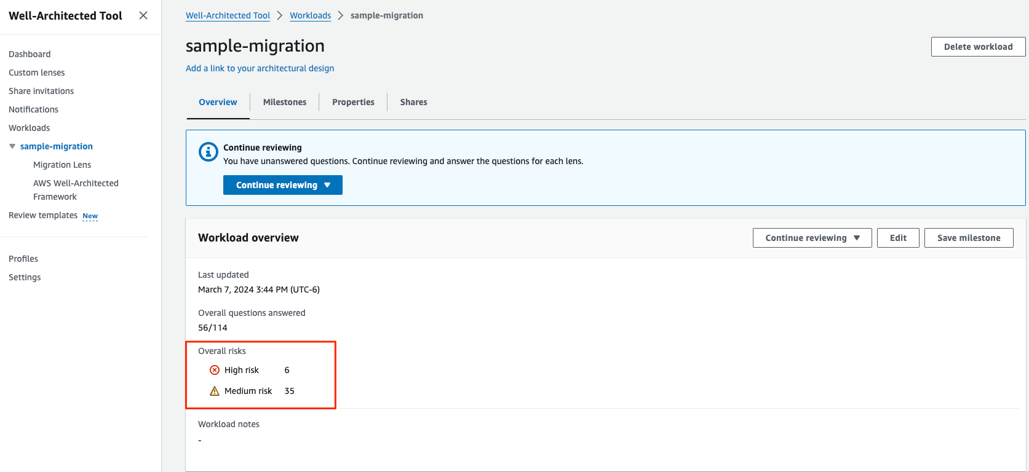Open Workloads in the sidebar
Viewport: 1029px width, 472px height.
click(x=30, y=128)
